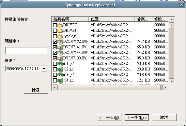Select the file name DSCN7188.JPG
This screenshot has height=126, width=186.
coord(75,58)
